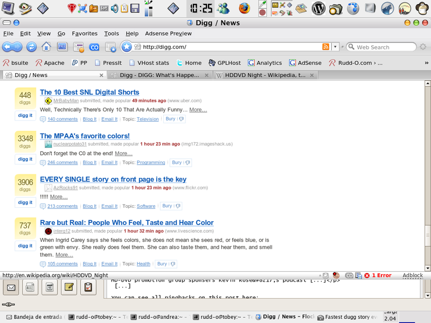Click the lower text pane scrollbar down arrow
Viewport: 431px width, 323px height.
tap(427, 296)
